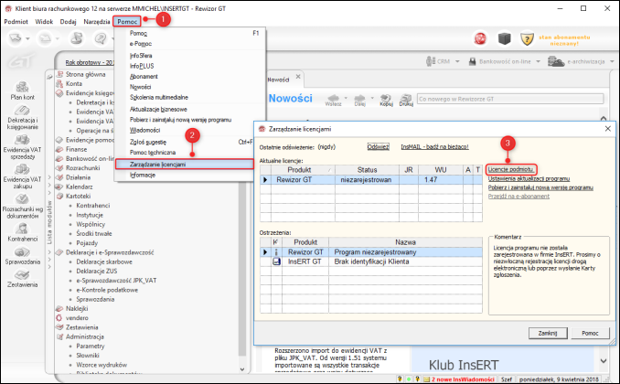Click Przejdź na e-abonament link
Viewport: 620px width, 384px height.
coord(518,197)
